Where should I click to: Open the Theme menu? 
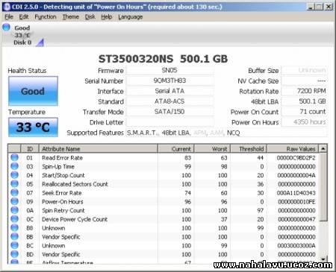(x=71, y=17)
